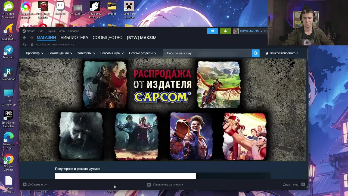
Task: Click the Популярное и рекомендуемое heading
Action: pyautogui.click(x=78, y=169)
